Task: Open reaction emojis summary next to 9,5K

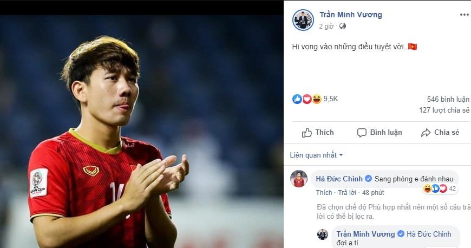Action: point(306,99)
